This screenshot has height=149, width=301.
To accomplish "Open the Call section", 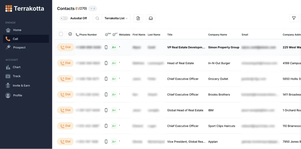I will point(26,39).
